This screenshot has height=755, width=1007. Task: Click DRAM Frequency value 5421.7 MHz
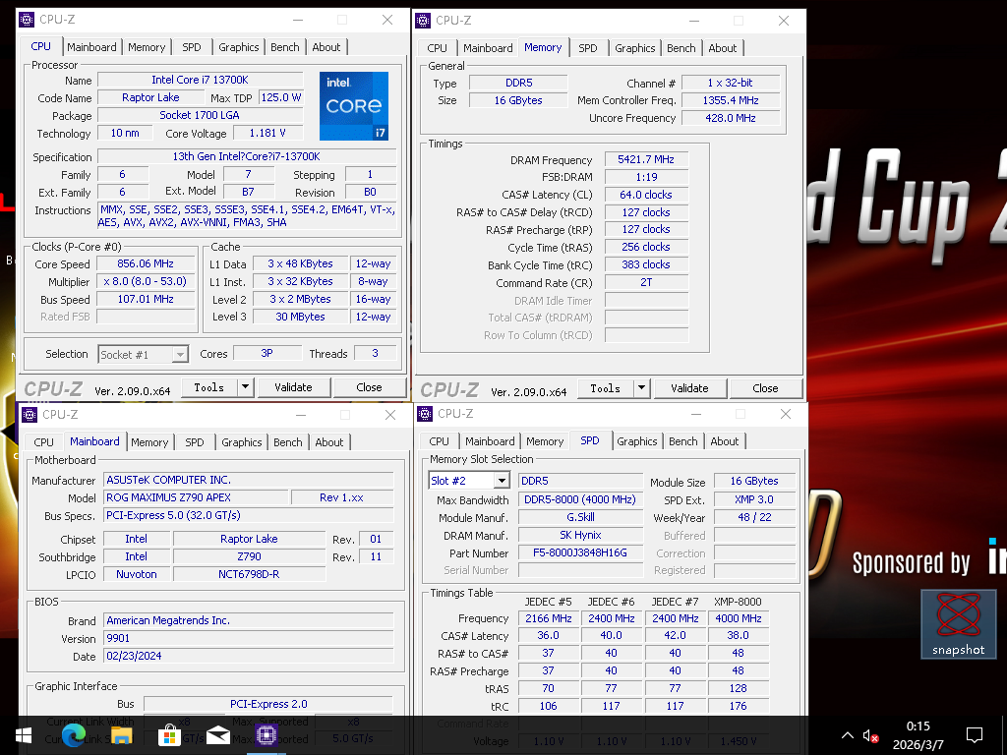click(x=646, y=159)
